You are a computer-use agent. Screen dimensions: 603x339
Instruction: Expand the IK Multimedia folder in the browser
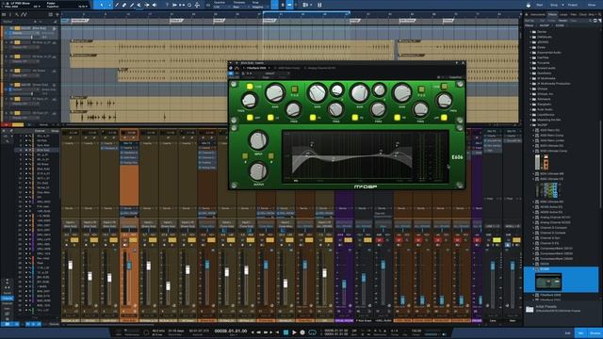[x=530, y=78]
